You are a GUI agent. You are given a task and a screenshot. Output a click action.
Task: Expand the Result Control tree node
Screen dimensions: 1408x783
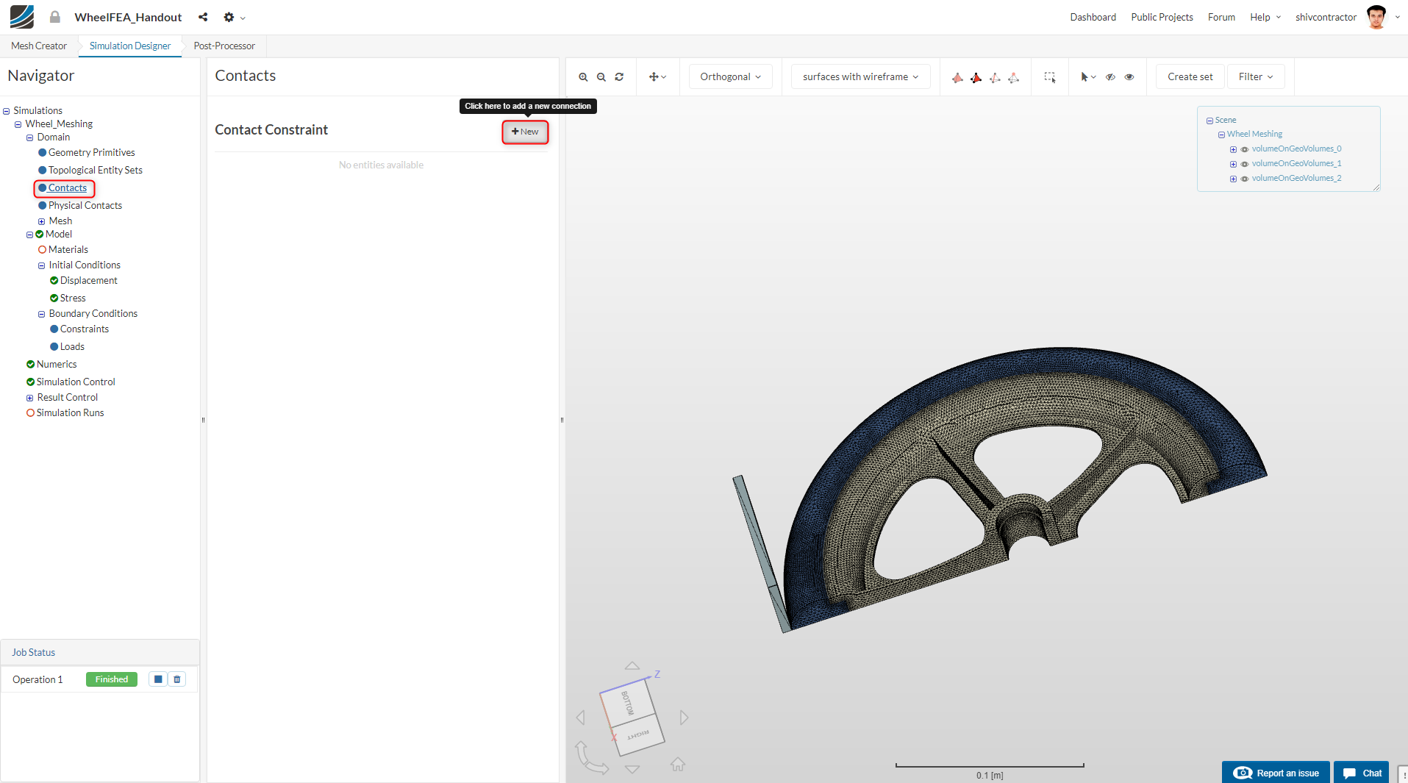(30, 398)
